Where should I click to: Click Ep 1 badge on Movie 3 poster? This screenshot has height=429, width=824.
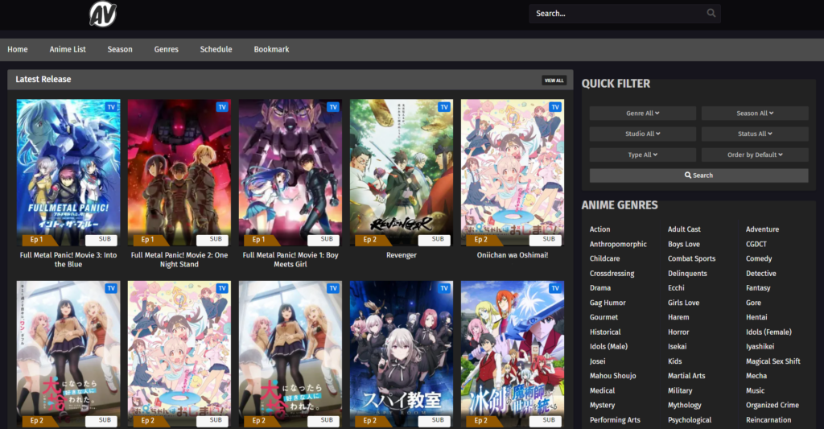(x=37, y=239)
